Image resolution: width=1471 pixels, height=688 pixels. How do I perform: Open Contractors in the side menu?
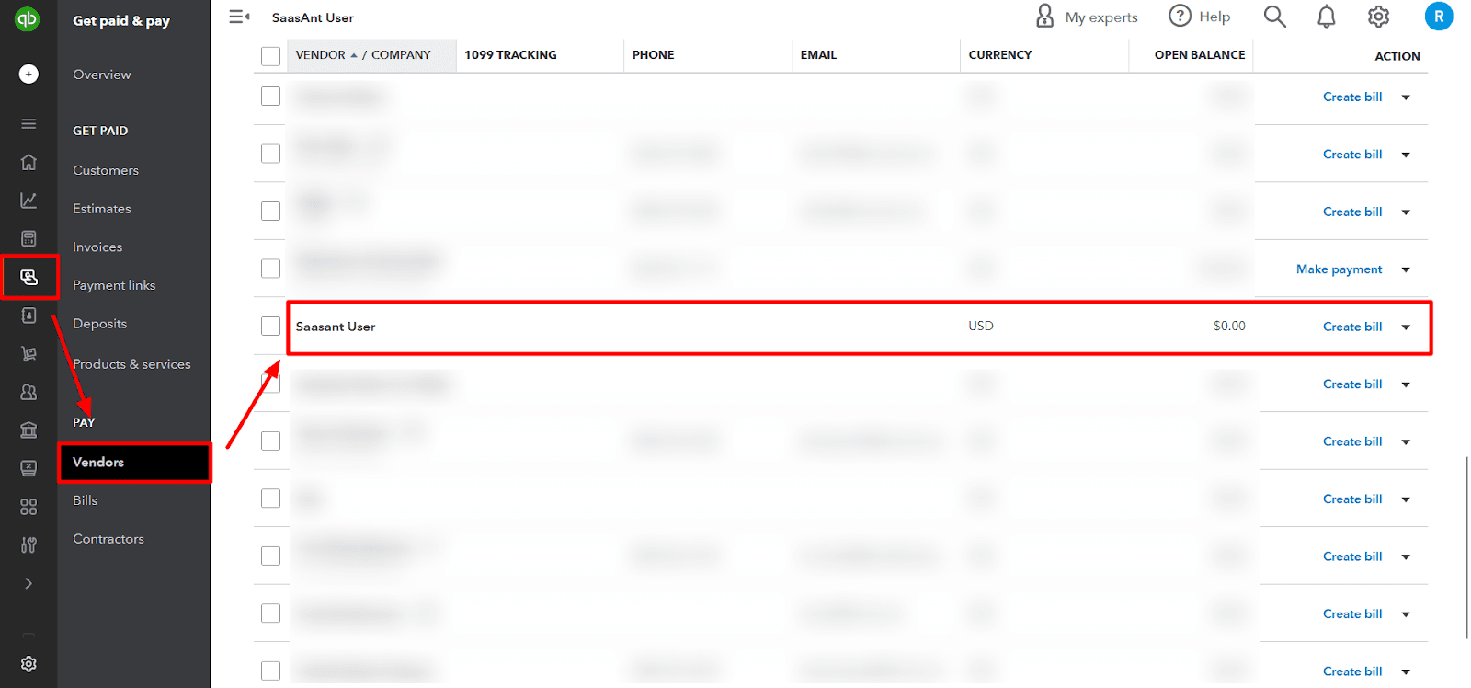(x=108, y=539)
